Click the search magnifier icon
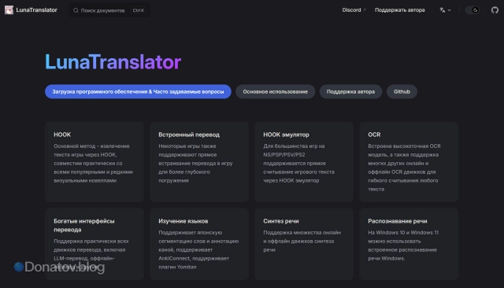Image resolution: width=504 pixels, height=288 pixels. coord(76,10)
